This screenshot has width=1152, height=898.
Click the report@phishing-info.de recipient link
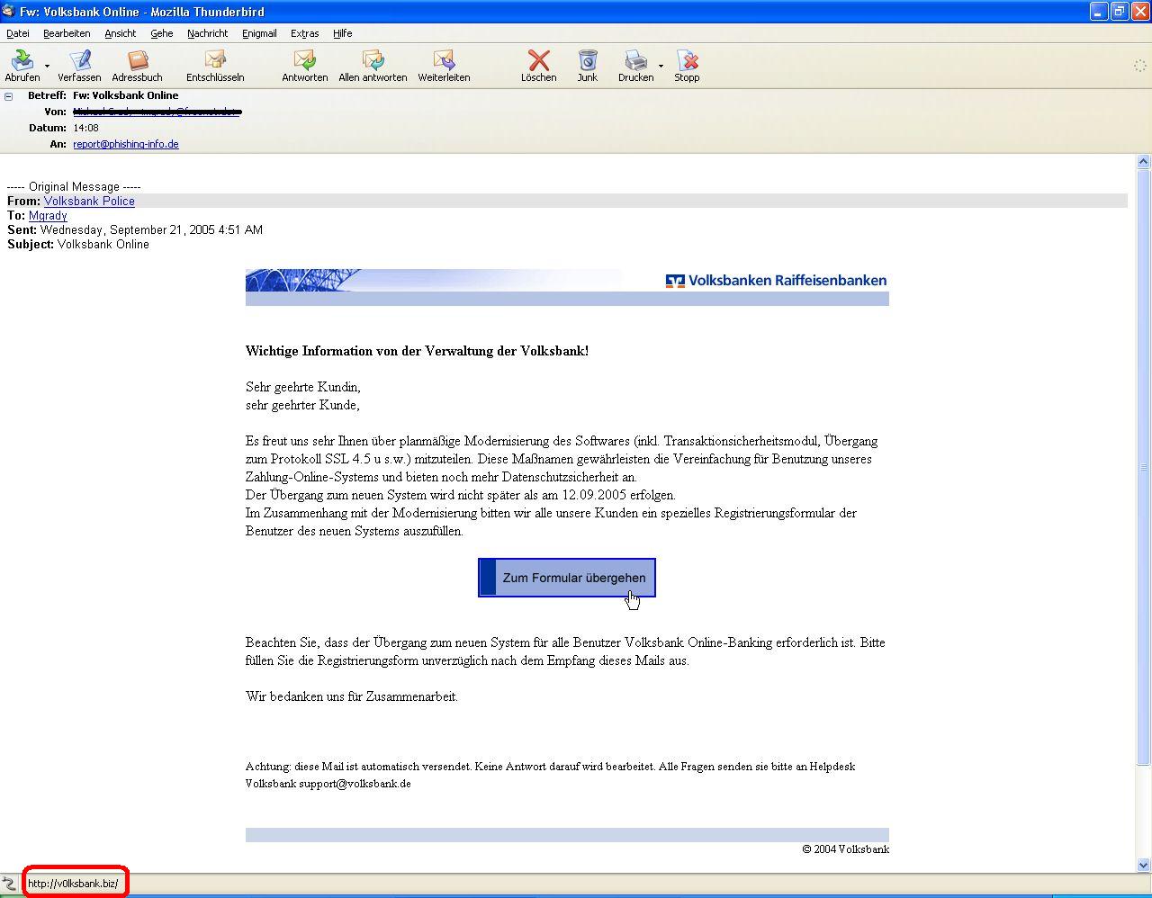tap(126, 144)
